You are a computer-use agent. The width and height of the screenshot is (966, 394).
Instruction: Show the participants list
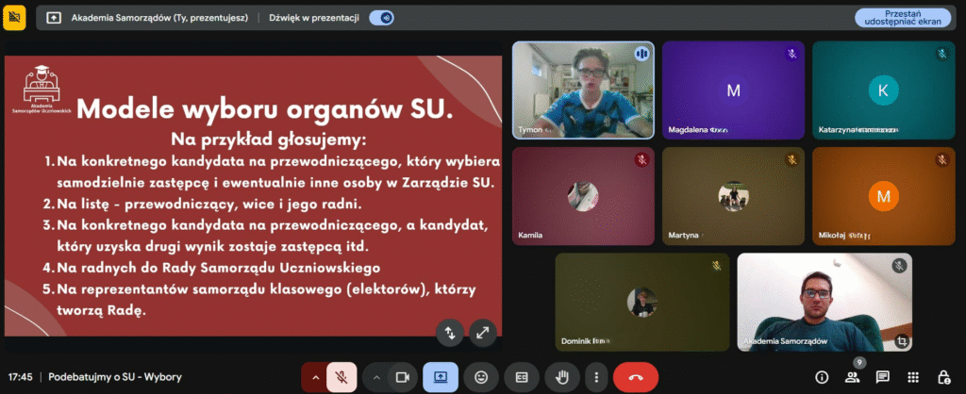coord(853,377)
